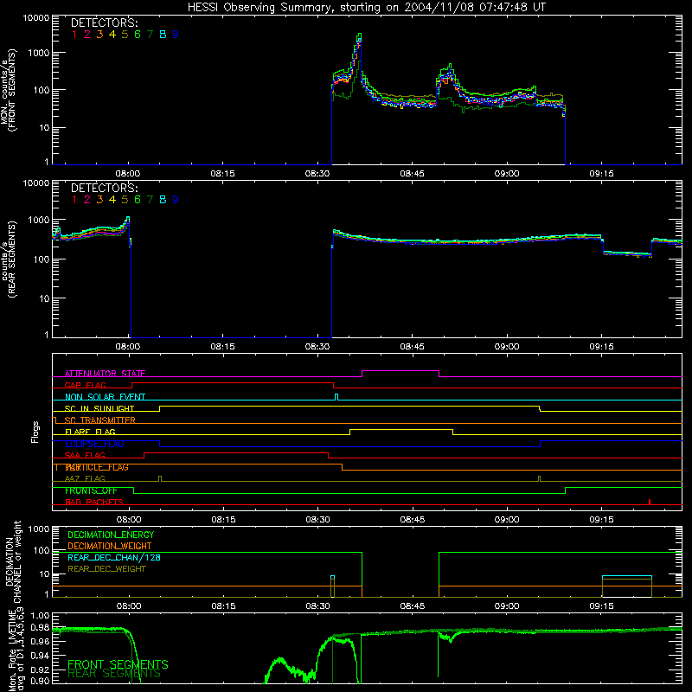Select detector 8 in front segments legend
The image size is (692, 692).
coord(163,34)
